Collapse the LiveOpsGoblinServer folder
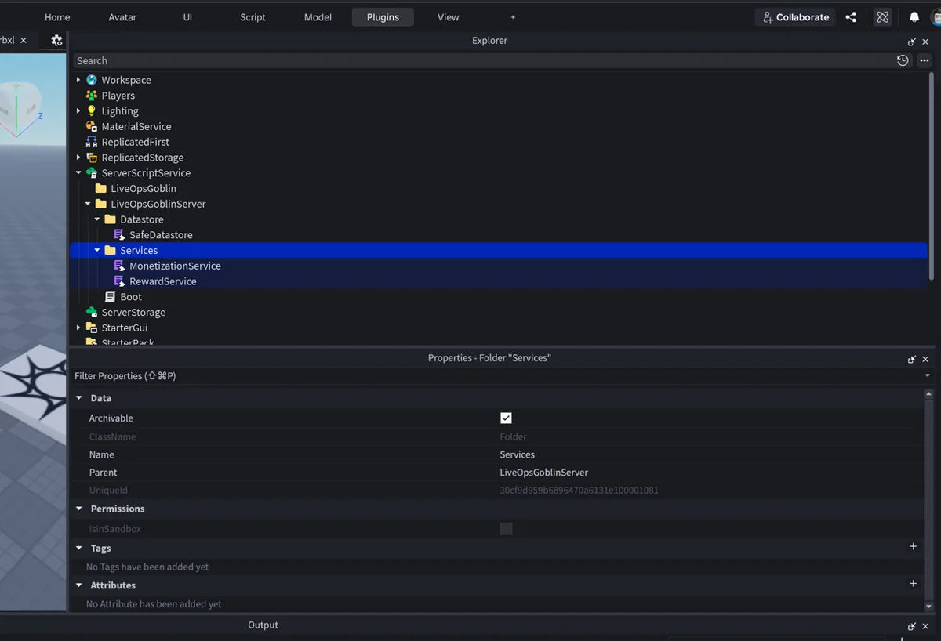 tap(88, 204)
